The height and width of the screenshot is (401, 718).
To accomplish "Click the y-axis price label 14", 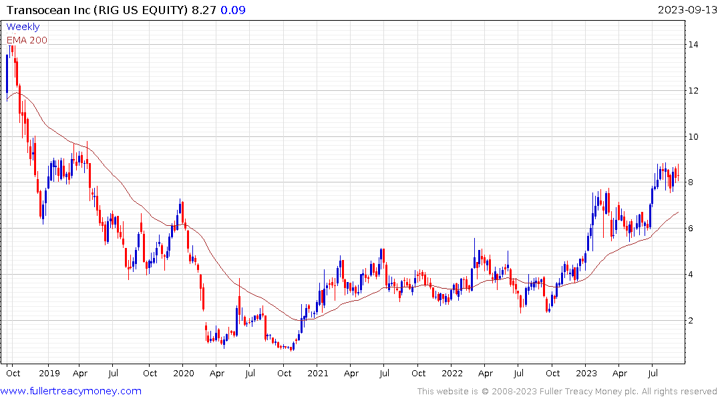I will (693, 45).
